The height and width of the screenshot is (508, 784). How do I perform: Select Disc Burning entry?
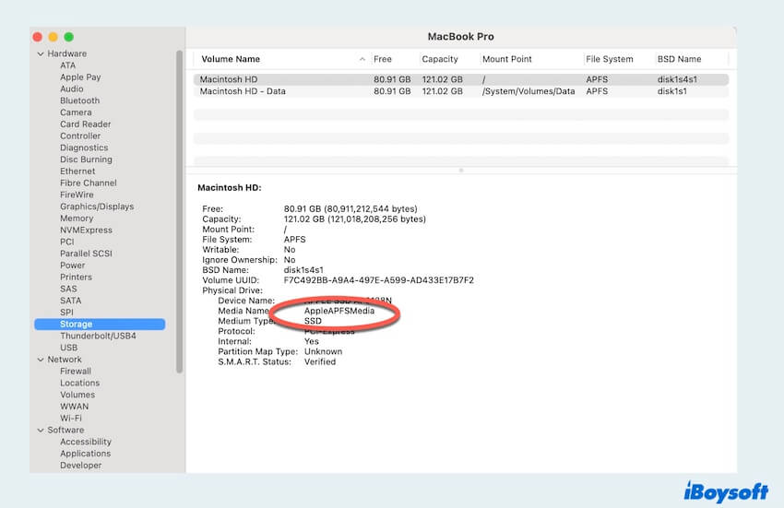pyautogui.click(x=86, y=159)
